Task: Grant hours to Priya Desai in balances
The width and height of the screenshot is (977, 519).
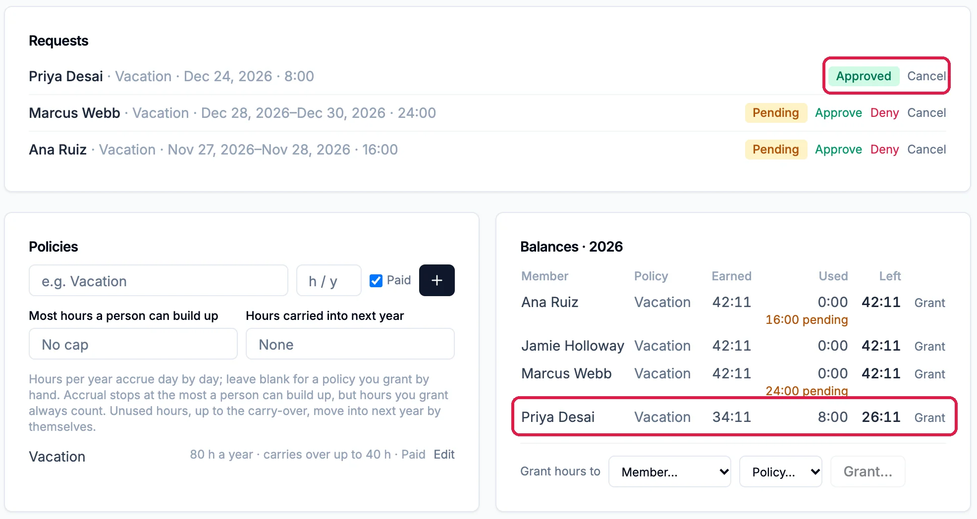Action: 929,417
